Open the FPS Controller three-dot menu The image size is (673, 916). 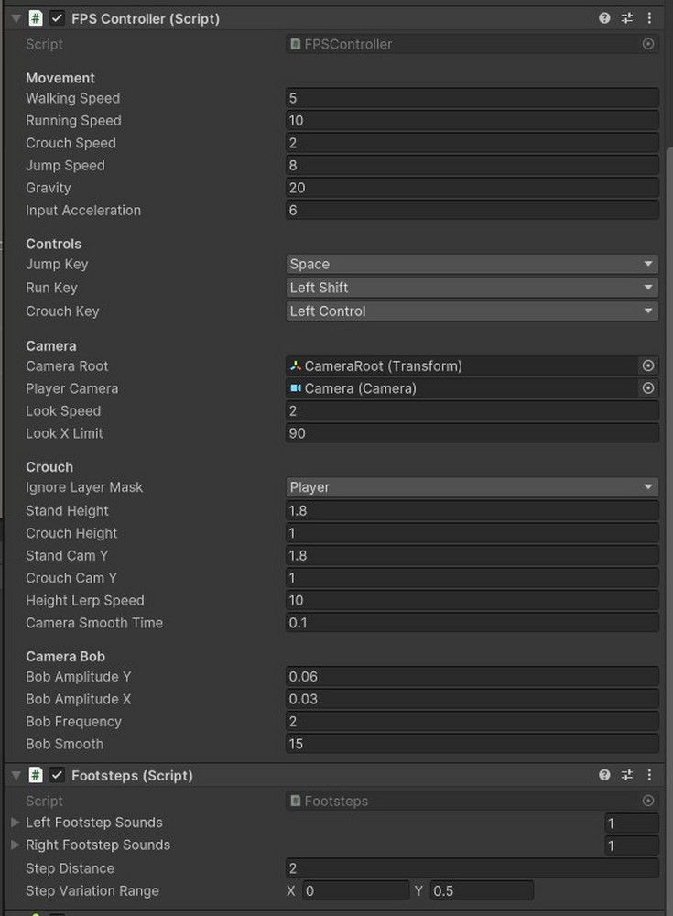[x=649, y=17]
